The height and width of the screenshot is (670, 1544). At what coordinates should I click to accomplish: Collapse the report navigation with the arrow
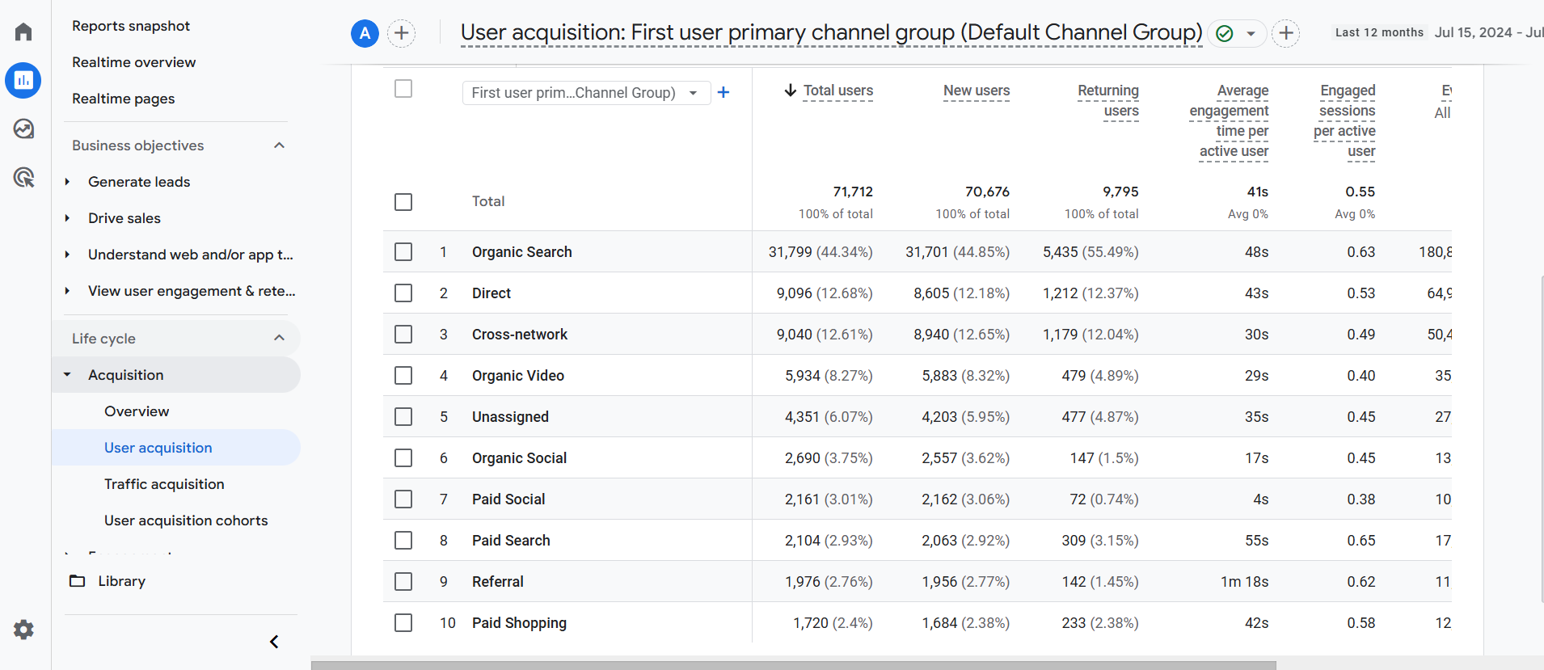[274, 642]
